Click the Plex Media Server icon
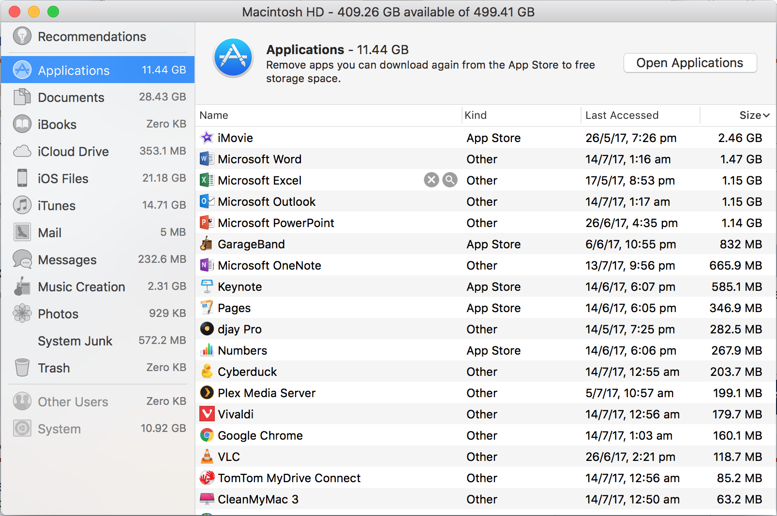 pos(207,393)
